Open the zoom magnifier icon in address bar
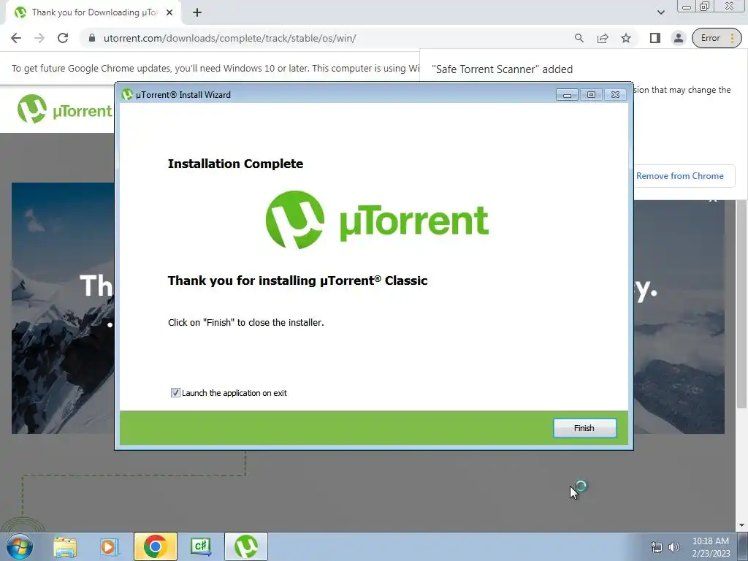Screen dimensions: 748x561 579,38
